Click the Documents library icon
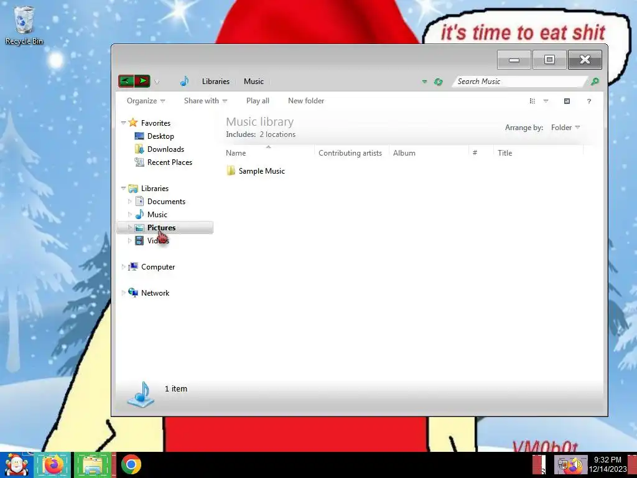This screenshot has width=637, height=478. click(x=139, y=201)
